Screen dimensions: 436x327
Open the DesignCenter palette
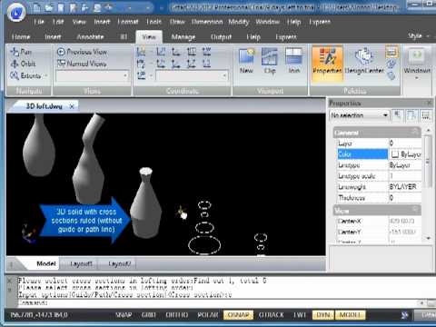pyautogui.click(x=364, y=62)
